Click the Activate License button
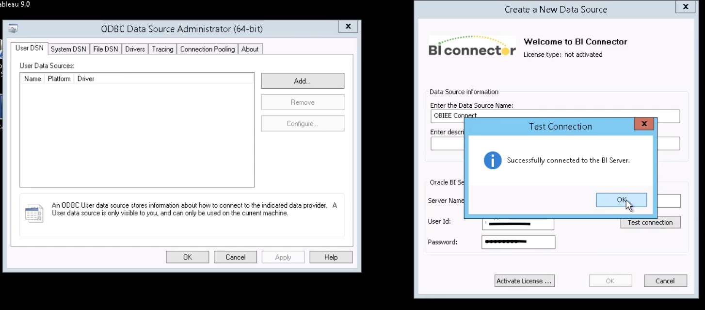Viewport: 705px width, 310px height. (524, 281)
